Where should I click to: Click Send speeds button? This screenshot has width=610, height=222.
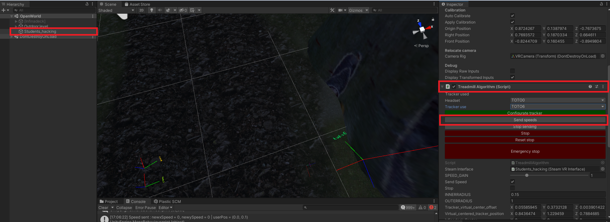(525, 120)
